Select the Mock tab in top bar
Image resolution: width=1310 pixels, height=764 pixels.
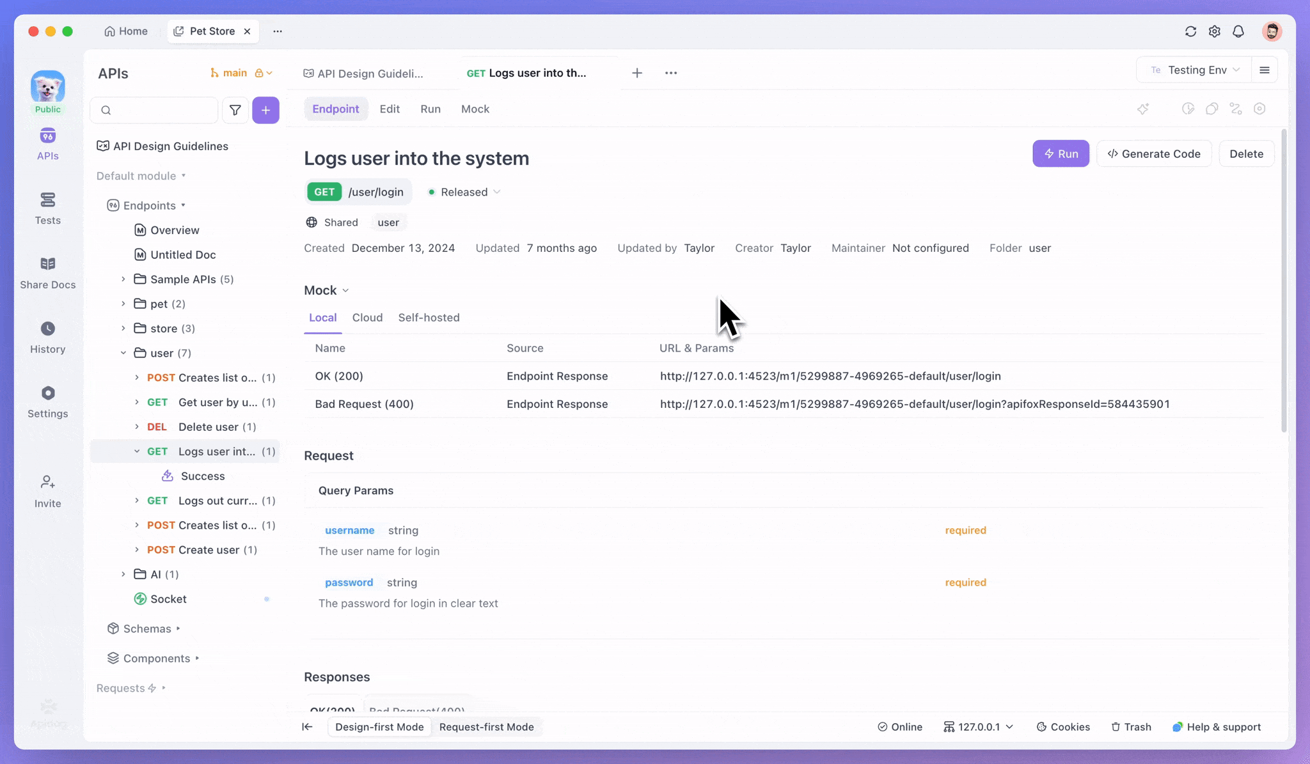pos(475,109)
